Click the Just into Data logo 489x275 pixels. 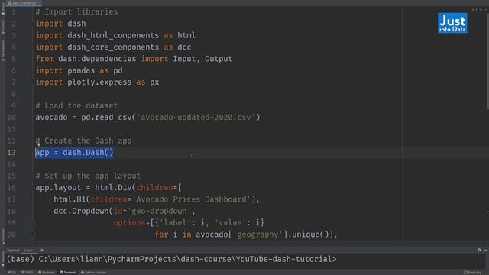(x=452, y=23)
